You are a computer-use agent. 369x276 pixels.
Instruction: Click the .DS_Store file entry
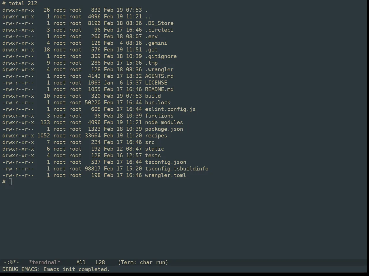(159, 23)
